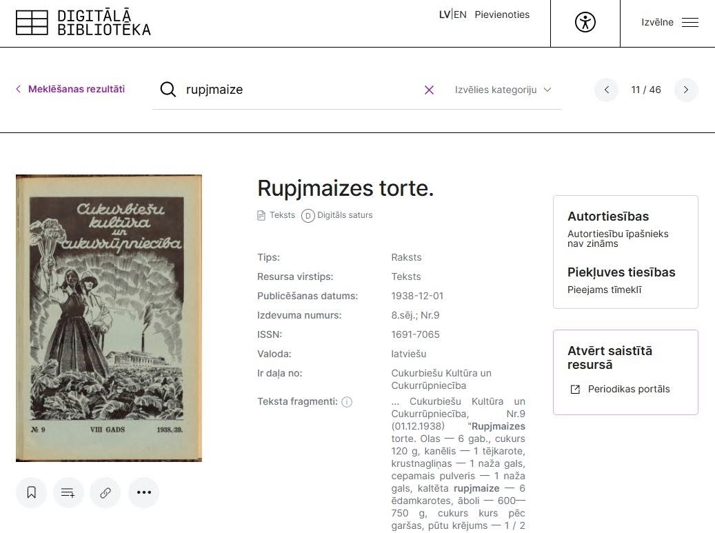Click the magnifying glass search icon
715x533 pixels.
[168, 90]
